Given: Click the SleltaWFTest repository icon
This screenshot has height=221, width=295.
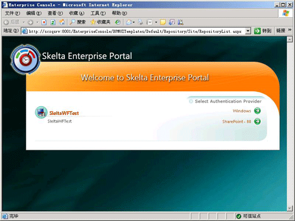Looking at the screenshot, I should (x=41, y=113).
